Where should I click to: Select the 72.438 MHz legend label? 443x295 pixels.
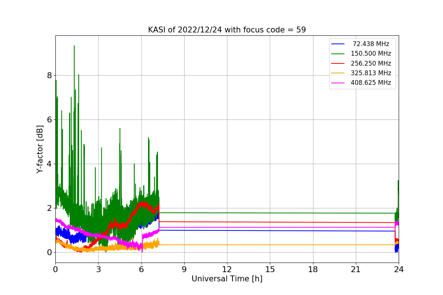(371, 44)
